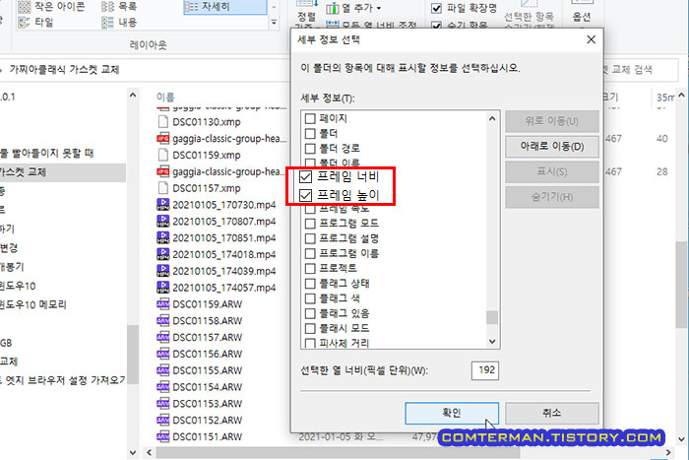Click the DSC01159.ARW file icon
Viewport: 689px width, 460px height.
(163, 304)
